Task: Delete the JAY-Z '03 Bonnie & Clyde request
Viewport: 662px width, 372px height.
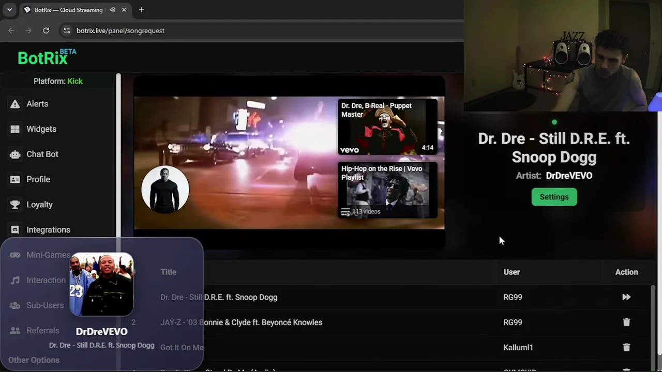Action: tap(626, 322)
